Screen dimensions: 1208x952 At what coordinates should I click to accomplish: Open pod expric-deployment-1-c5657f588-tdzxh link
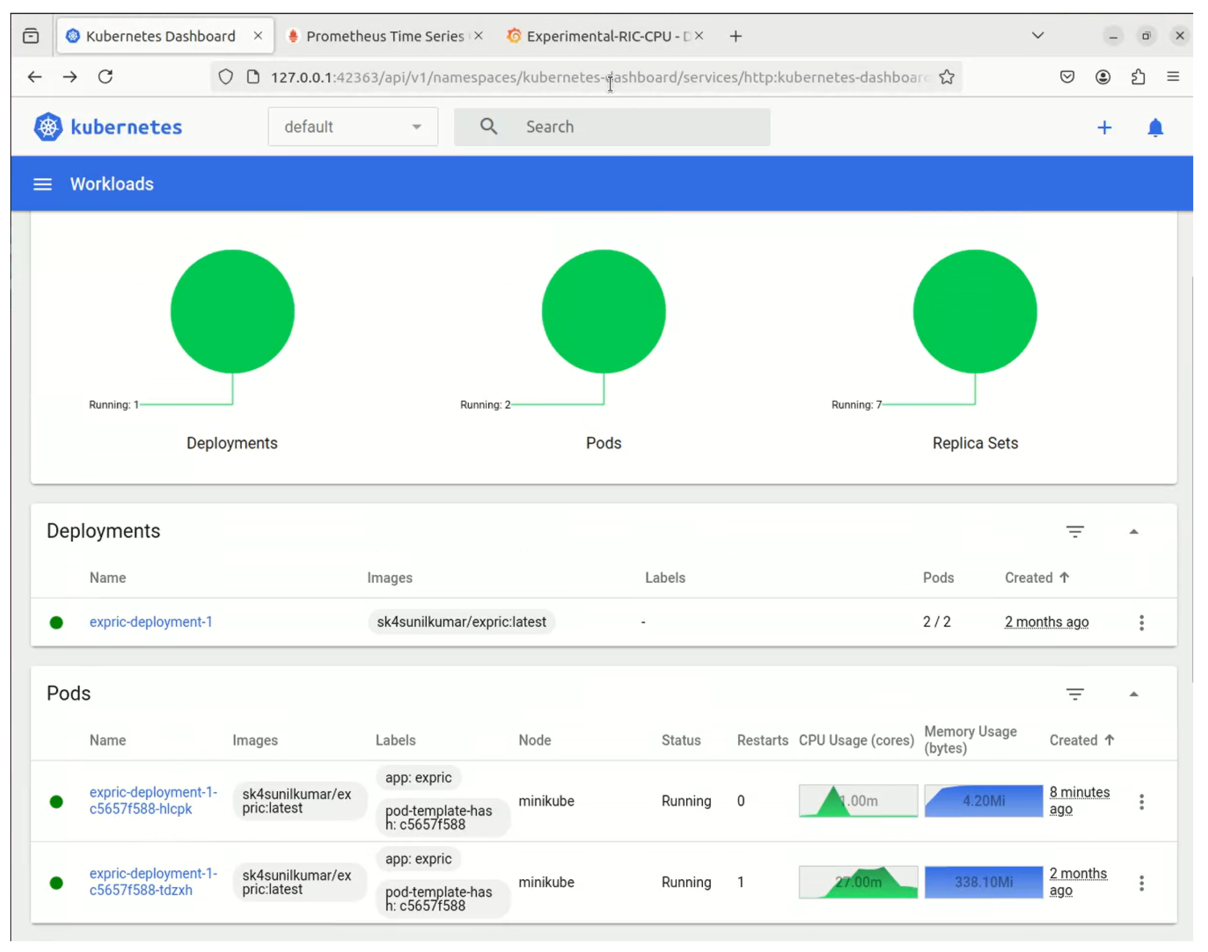click(x=153, y=881)
